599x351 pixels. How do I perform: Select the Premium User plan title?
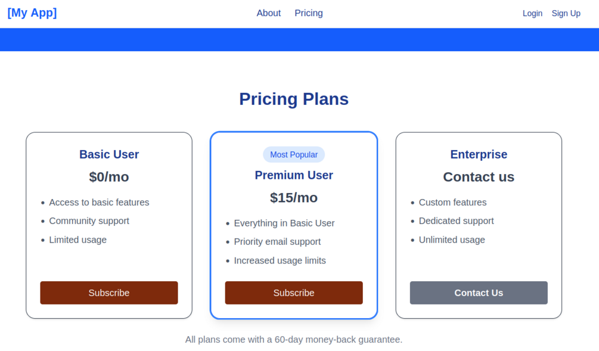[x=294, y=175]
